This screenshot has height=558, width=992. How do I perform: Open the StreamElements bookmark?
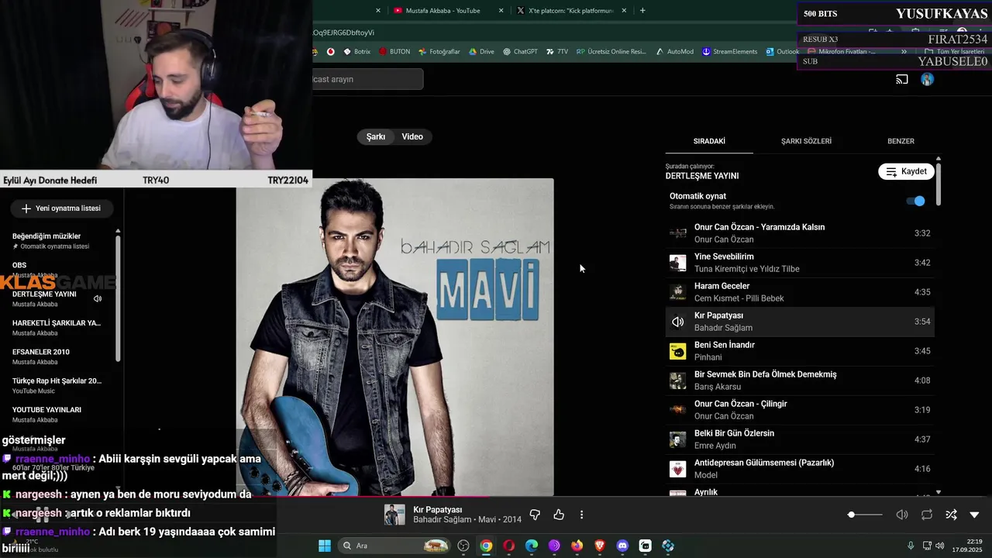click(x=729, y=52)
